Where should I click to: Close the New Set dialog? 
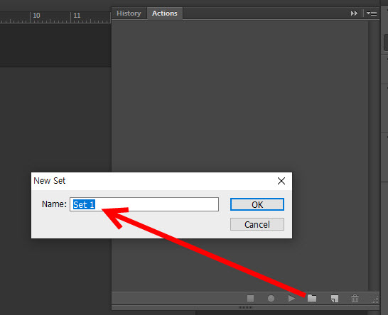coord(281,181)
